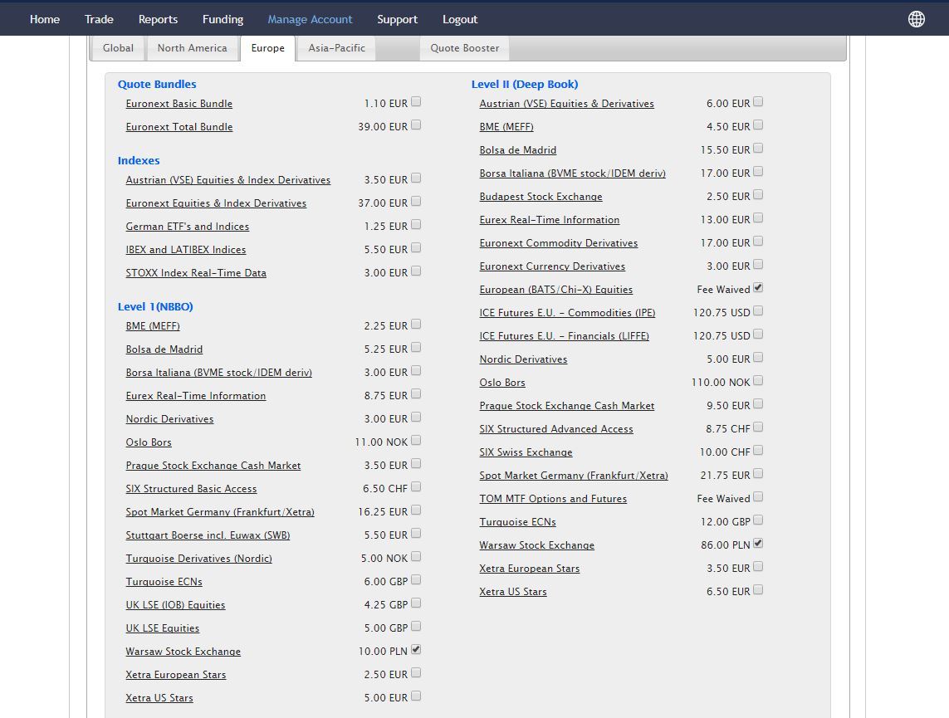Enable STOXX Index Real-Time Data checkbox
Image resolution: width=949 pixels, height=718 pixels.
coord(416,271)
